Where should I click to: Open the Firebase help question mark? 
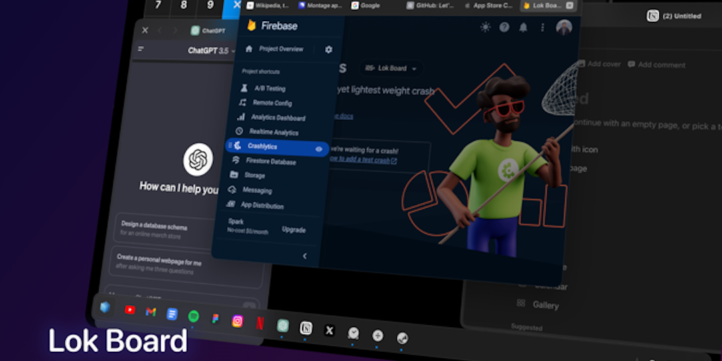pyautogui.click(x=504, y=27)
